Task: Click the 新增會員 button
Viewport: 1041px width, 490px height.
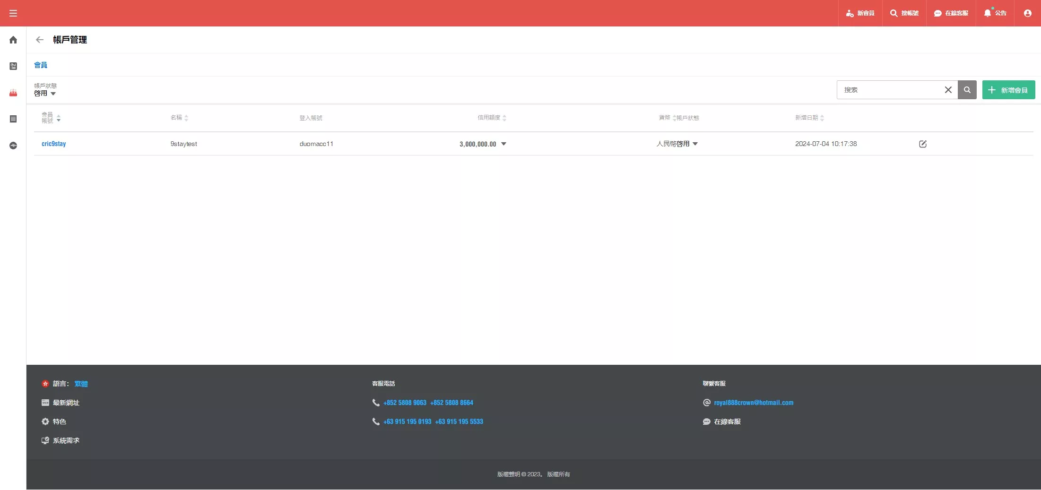Action: click(1008, 90)
